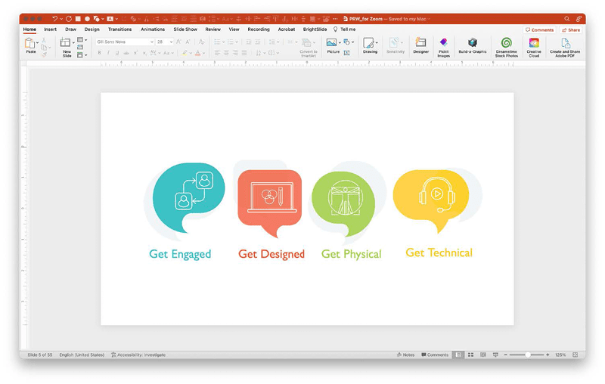
Task: Click the Undo arrow in title bar
Action: [x=54, y=18]
